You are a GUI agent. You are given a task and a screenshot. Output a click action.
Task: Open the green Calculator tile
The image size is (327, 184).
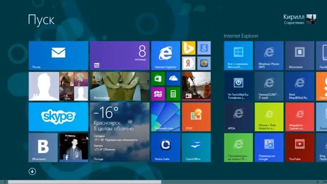[x=173, y=94]
